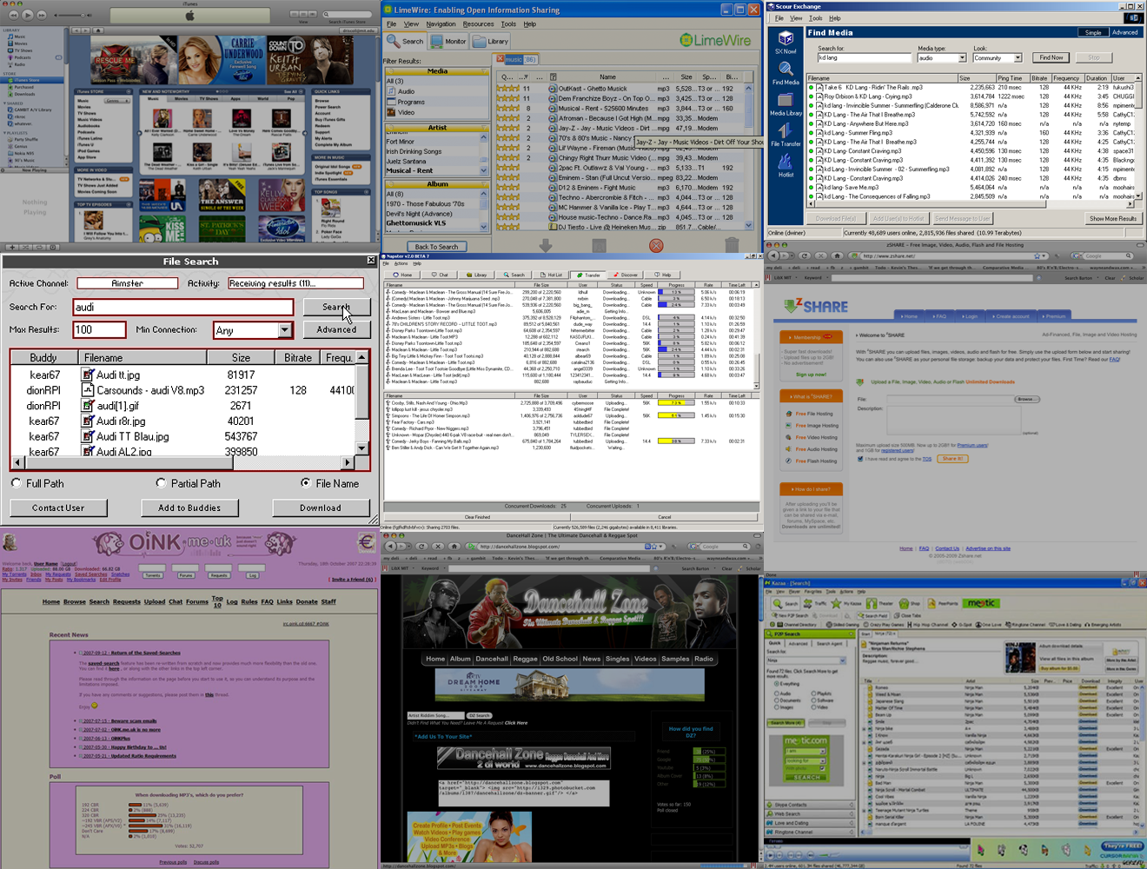The width and height of the screenshot is (1147, 869).
Task: Click LimeWire Artist list down arrow
Action: coord(484,170)
